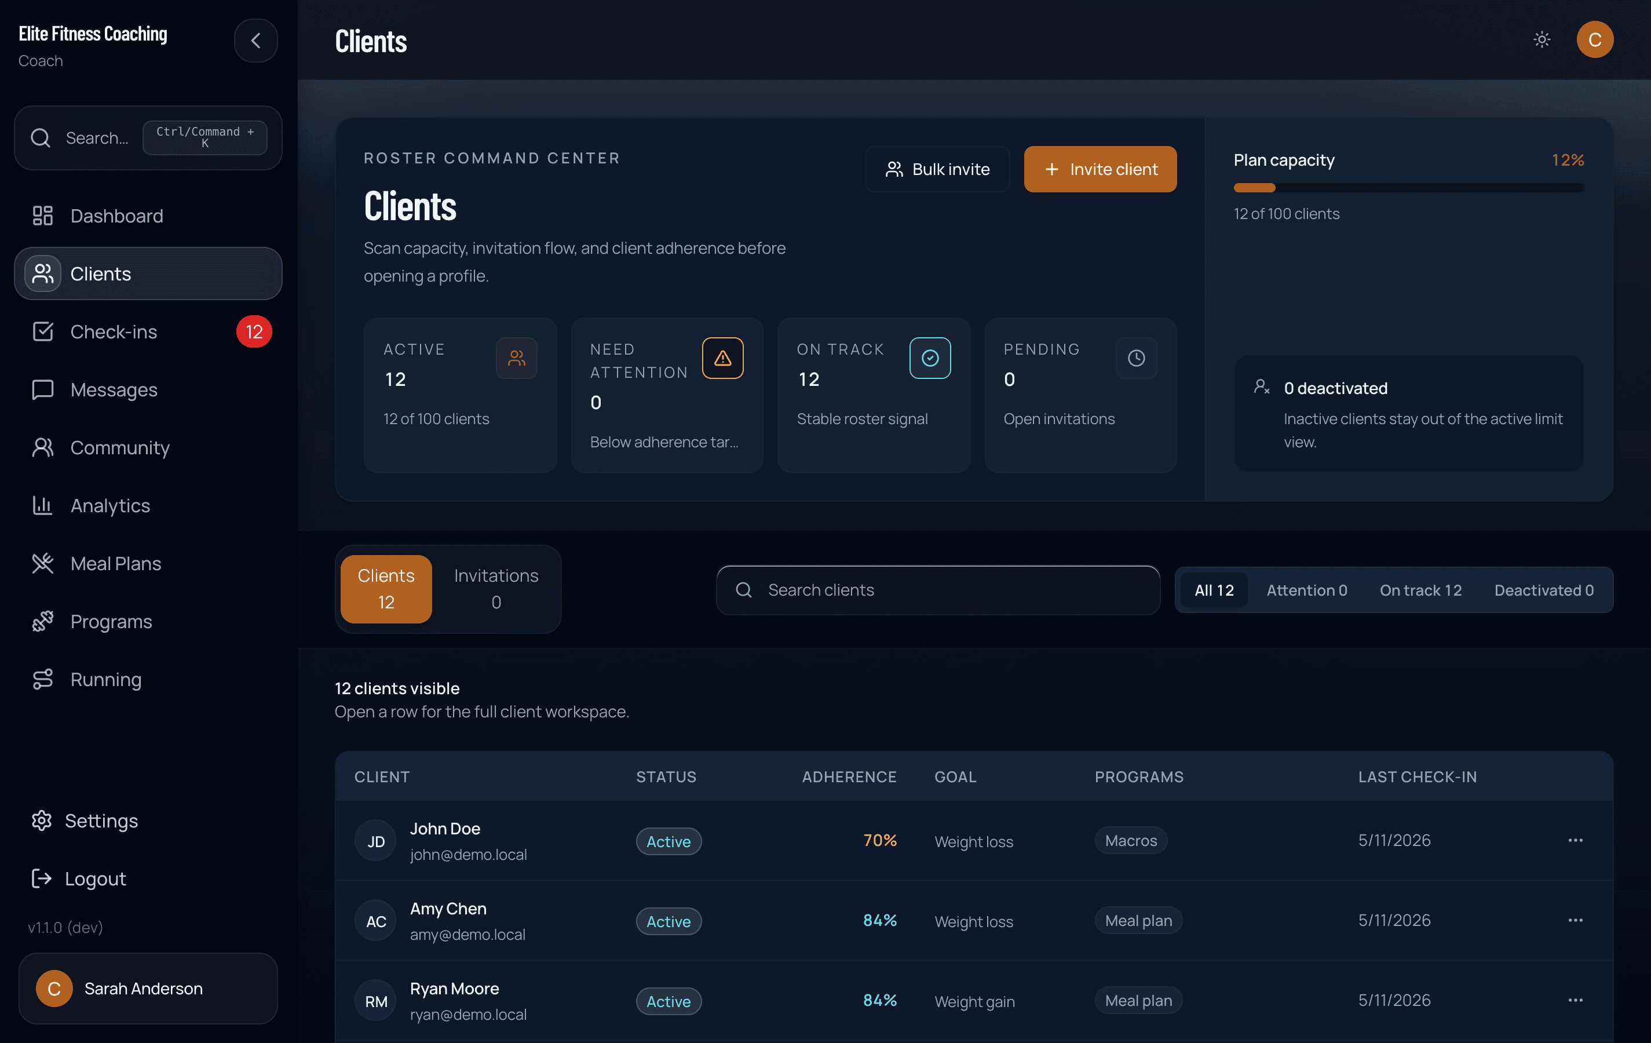This screenshot has width=1651, height=1043.
Task: Open John Doe's row actions menu
Action: pos(1576,841)
